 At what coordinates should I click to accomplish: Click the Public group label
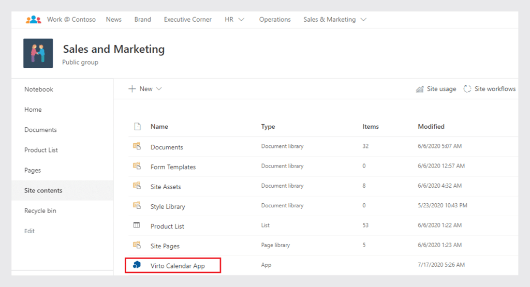point(80,63)
